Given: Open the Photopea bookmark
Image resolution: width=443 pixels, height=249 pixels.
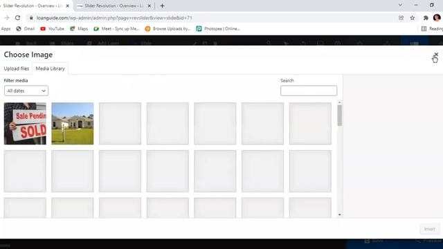Looking at the screenshot, I should pyautogui.click(x=218, y=29).
